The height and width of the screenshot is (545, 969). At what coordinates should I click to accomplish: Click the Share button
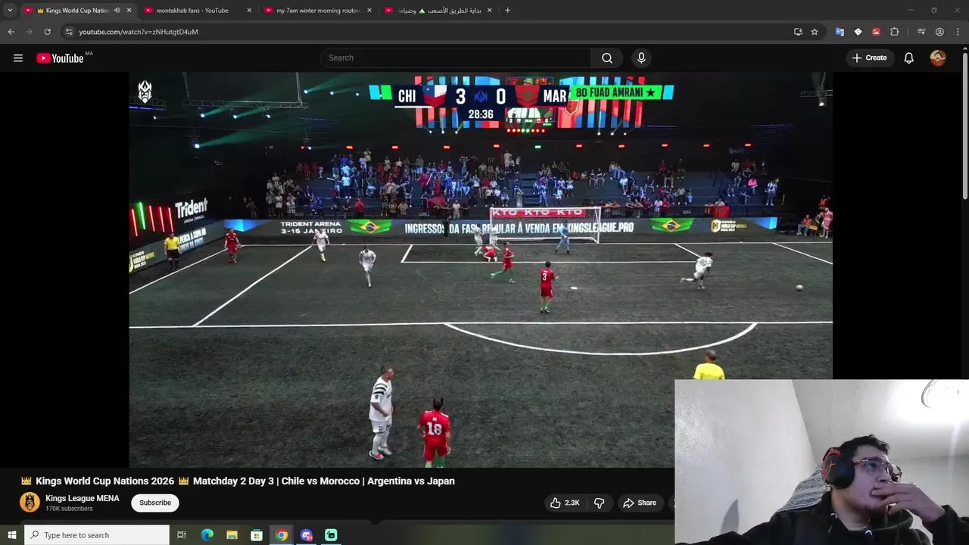pos(640,503)
